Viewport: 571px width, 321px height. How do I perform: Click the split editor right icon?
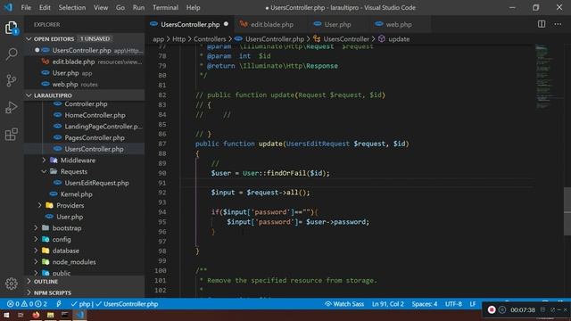[542, 24]
